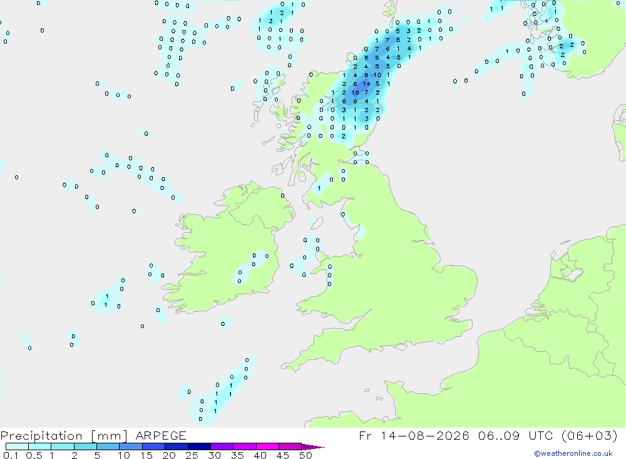Click the 'ARPEGE' model name label
This screenshot has width=626, height=459.
161,435
